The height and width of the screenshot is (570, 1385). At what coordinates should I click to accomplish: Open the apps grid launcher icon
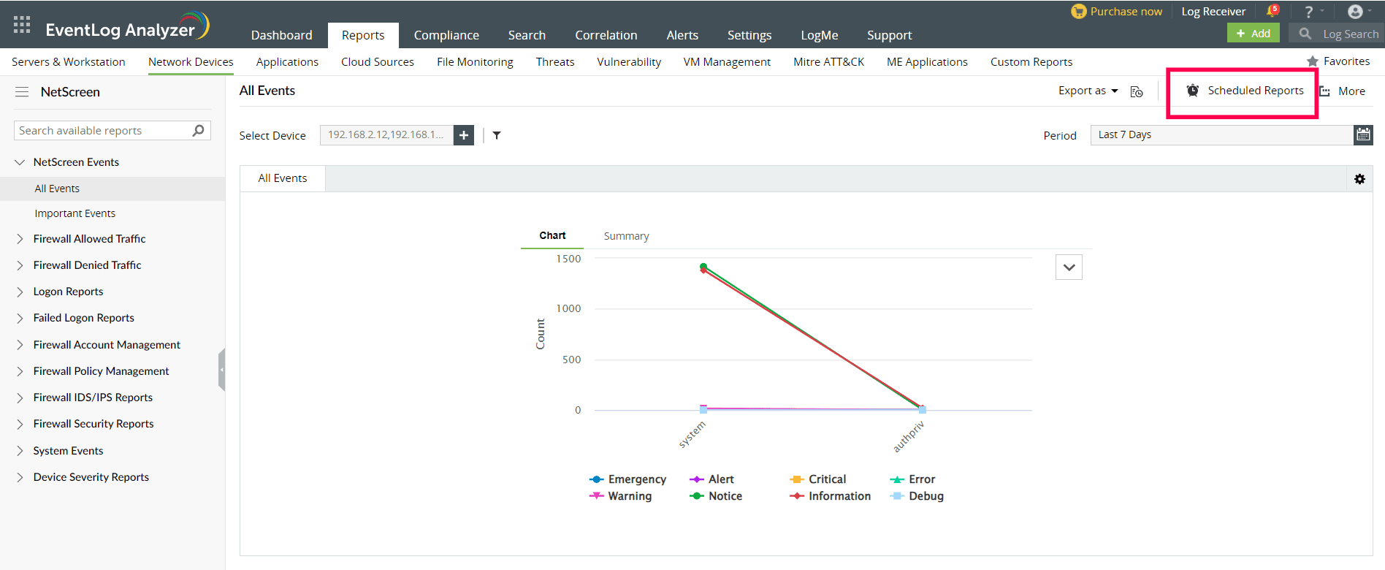(22, 25)
